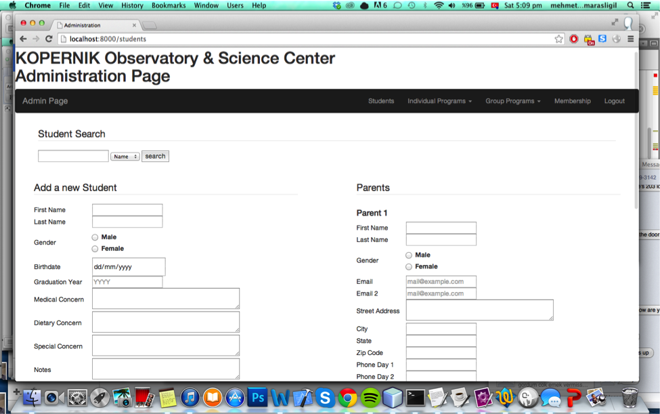The image size is (660, 414).
Task: Open Spotlight search magnifier in menu bar
Action: pos(631,5)
